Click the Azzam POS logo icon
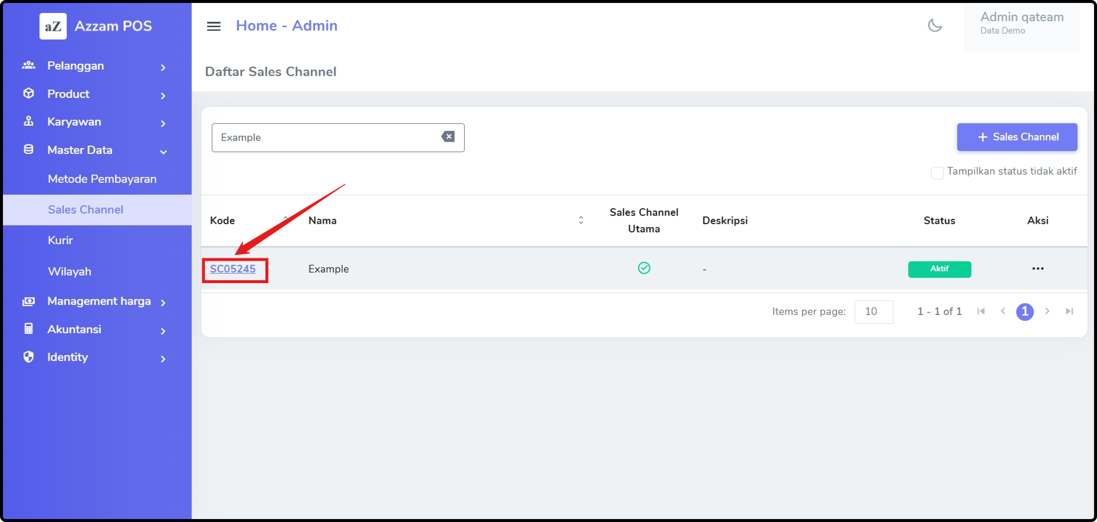Viewport: 1097px width, 522px height. 53,26
